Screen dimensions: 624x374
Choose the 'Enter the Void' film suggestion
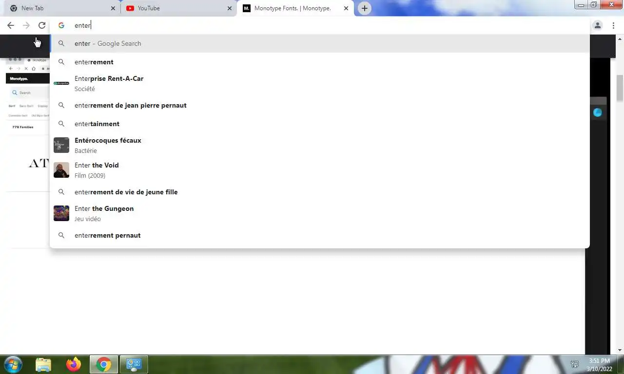pos(320,170)
